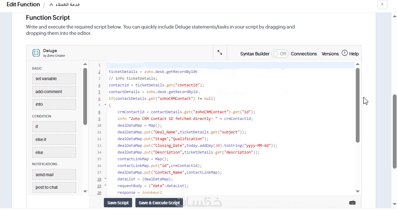Image resolution: width=397 pixels, height=211 pixels.
Task: Open keyboard shortcuts icon below the editor
Action: coord(352,203)
